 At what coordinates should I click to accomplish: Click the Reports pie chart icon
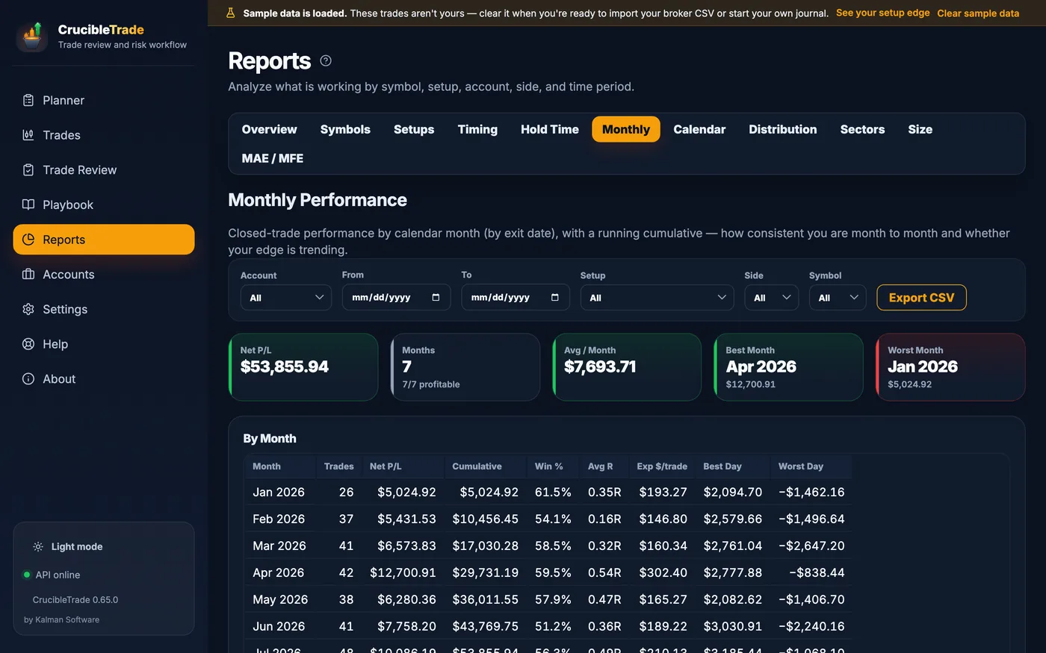tap(28, 240)
